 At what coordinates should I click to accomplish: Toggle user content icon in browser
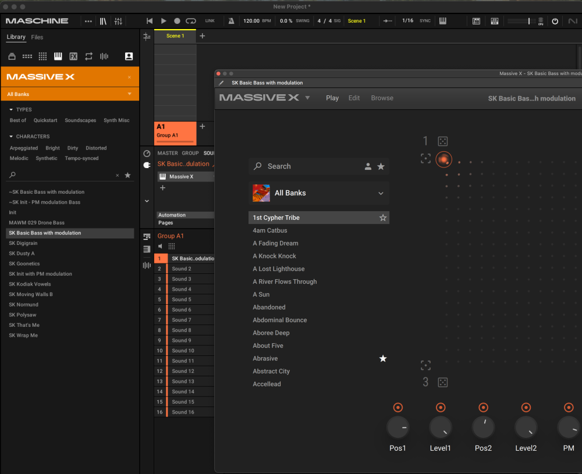tap(129, 56)
